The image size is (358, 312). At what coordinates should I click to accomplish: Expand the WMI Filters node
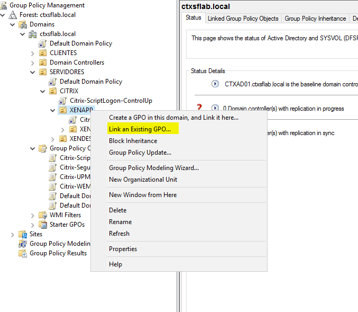33,216
